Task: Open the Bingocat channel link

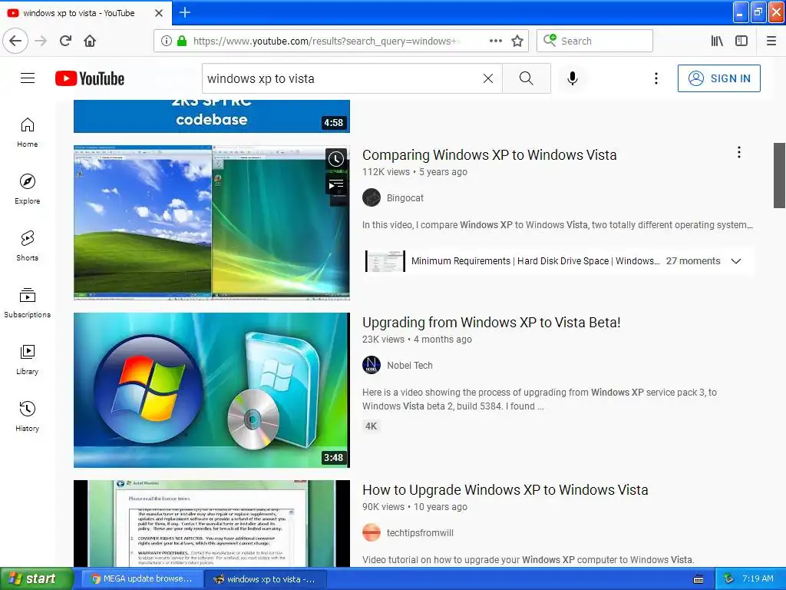Action: [x=405, y=198]
